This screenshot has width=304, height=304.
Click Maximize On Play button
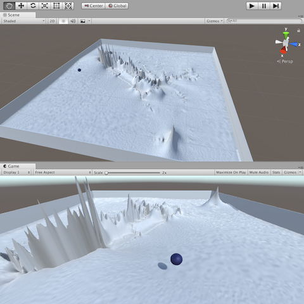point(231,172)
